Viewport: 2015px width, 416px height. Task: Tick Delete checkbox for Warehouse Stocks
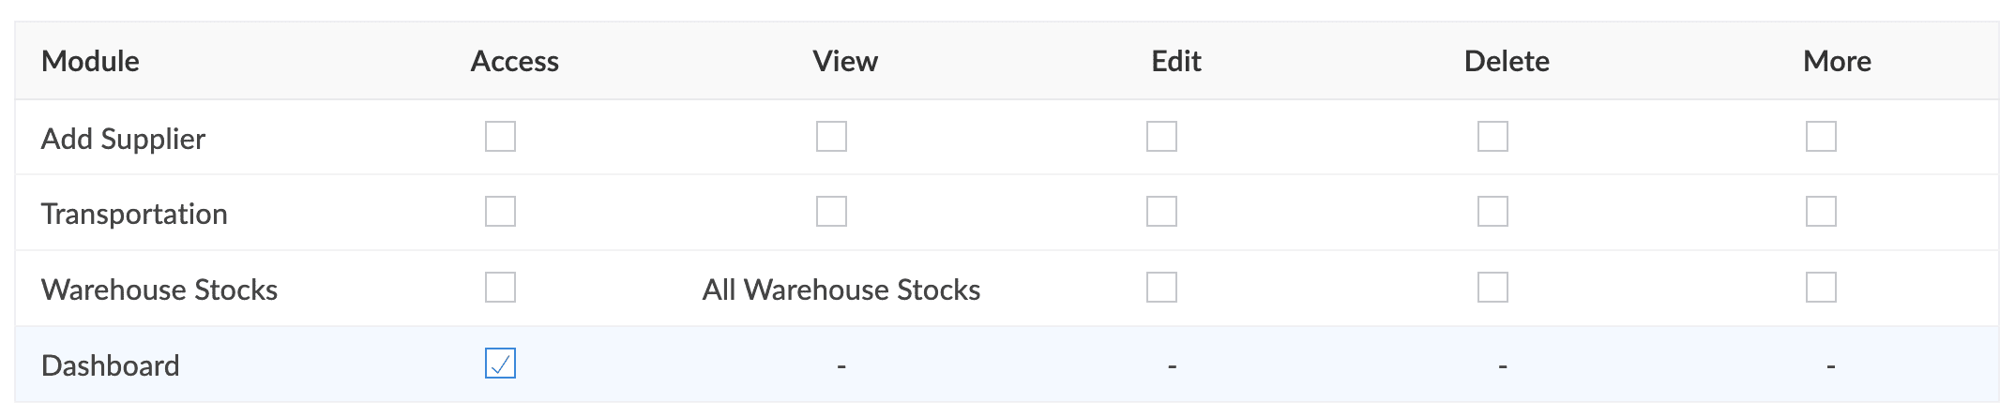[x=1492, y=288]
